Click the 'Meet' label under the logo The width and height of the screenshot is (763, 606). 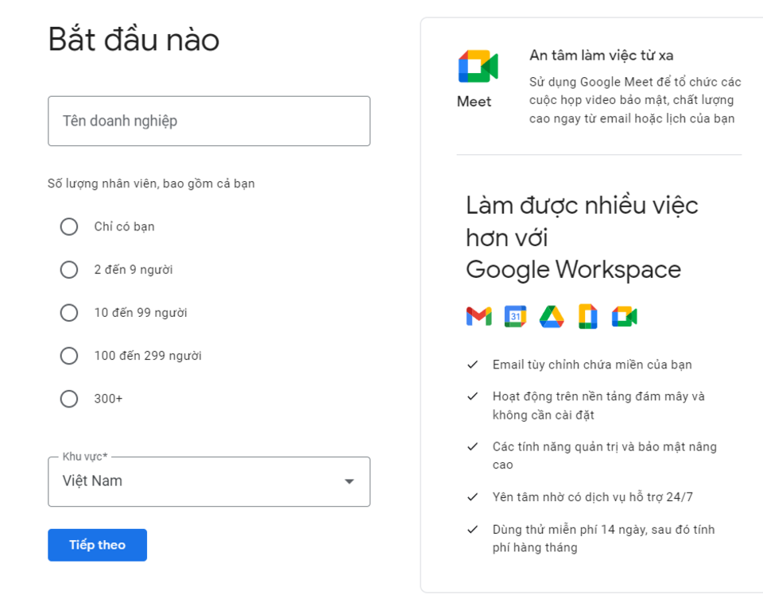coord(474,102)
